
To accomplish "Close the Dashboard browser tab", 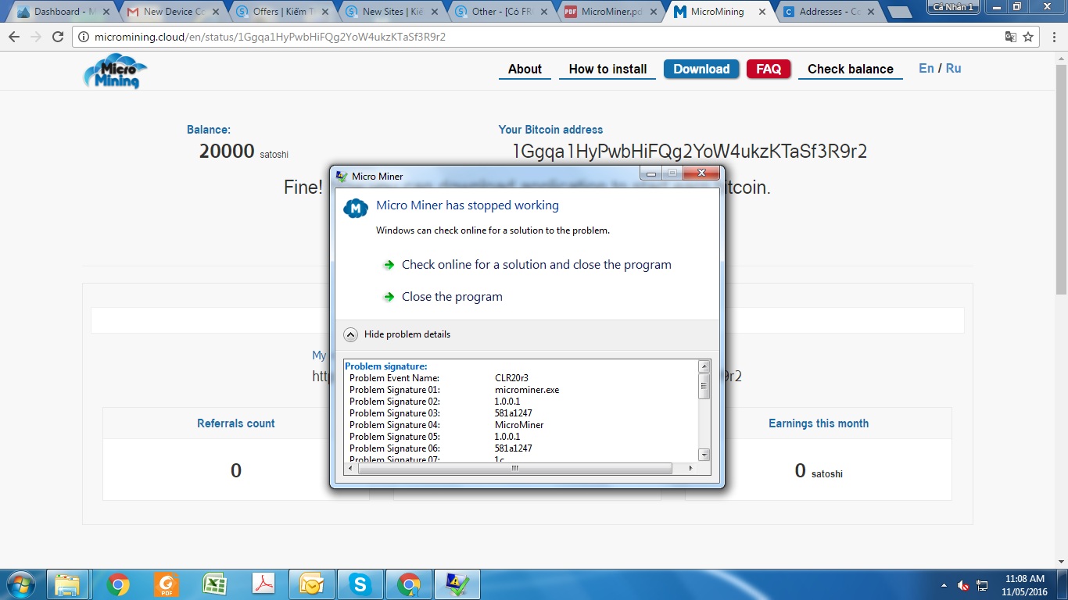I will 106,12.
